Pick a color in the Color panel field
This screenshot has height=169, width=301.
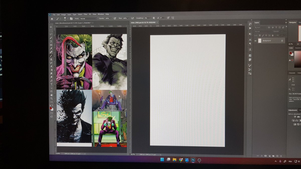coord(297,59)
